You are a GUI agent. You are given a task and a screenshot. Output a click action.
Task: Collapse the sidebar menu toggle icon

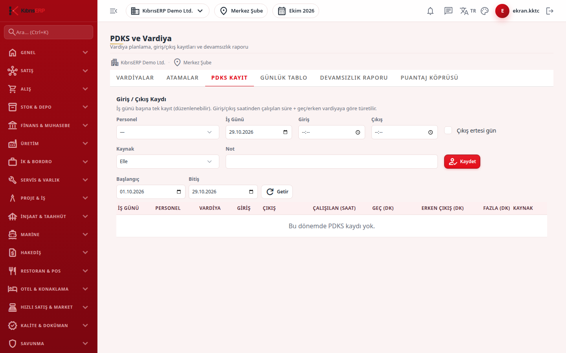pos(114,11)
